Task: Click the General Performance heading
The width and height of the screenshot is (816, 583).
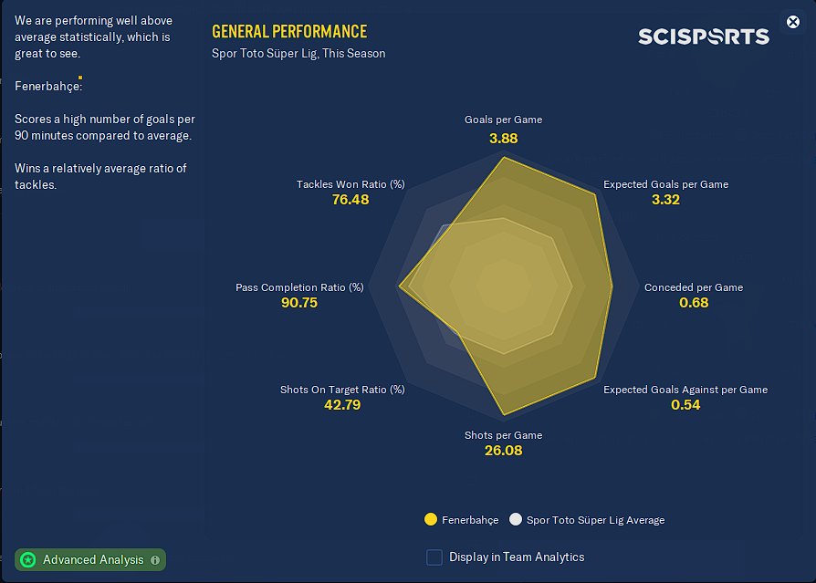Action: 289,32
